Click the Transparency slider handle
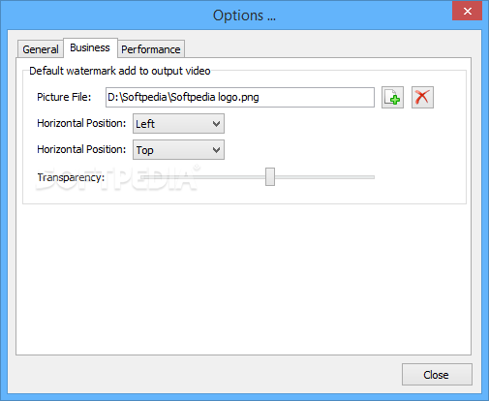Viewport: 489px width, 401px height. pos(270,176)
